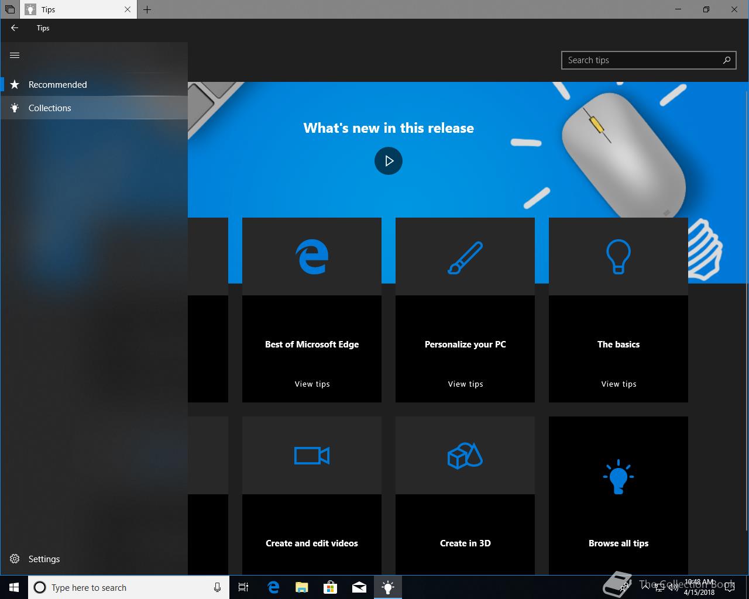
Task: Open the Microsoft Edge logo tile
Action: 312,256
